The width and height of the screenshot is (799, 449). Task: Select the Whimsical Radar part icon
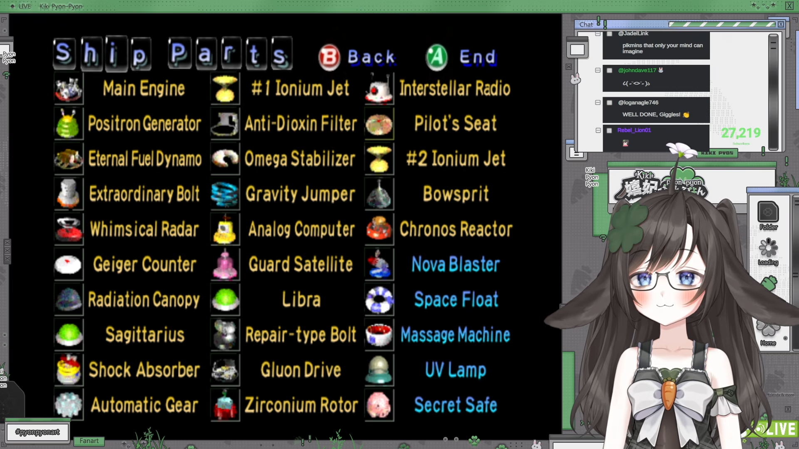(69, 229)
